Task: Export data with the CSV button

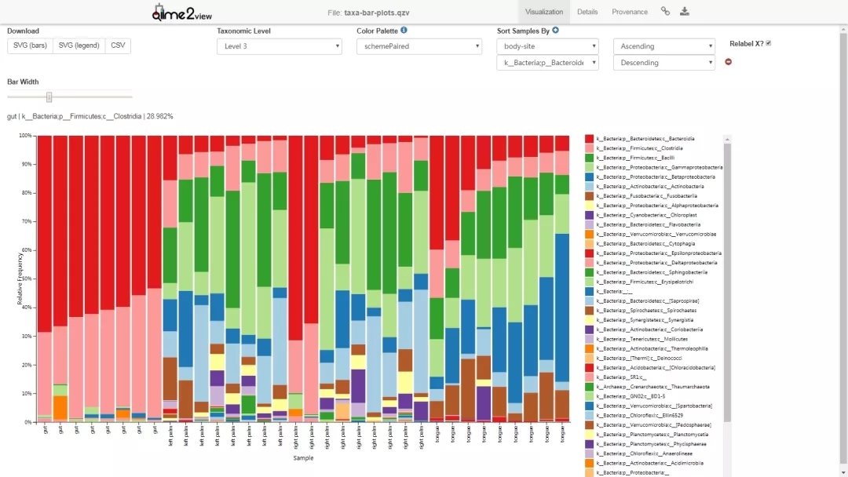Action: (x=118, y=46)
